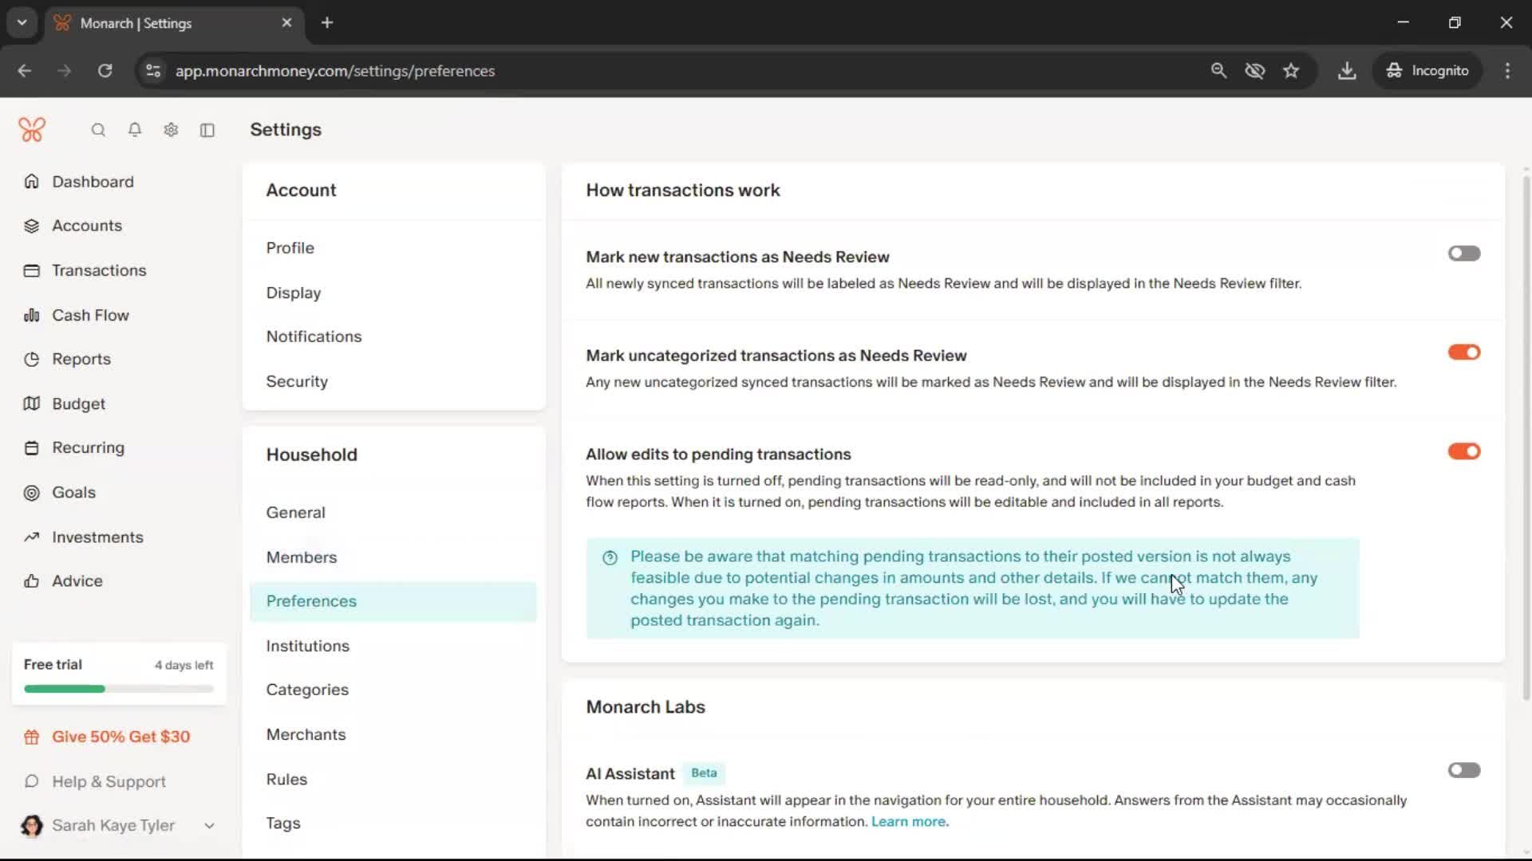Open search via magnifier icon in header
This screenshot has height=861, width=1532.
click(x=98, y=130)
